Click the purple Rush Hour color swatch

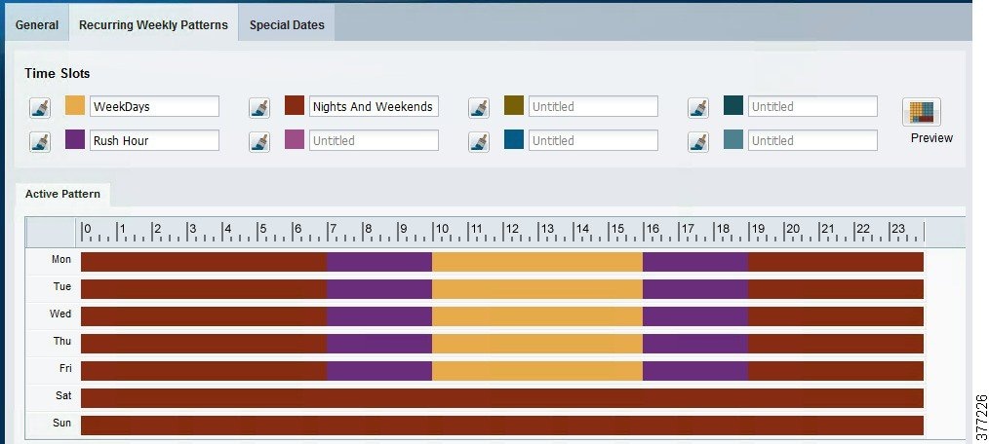point(75,139)
